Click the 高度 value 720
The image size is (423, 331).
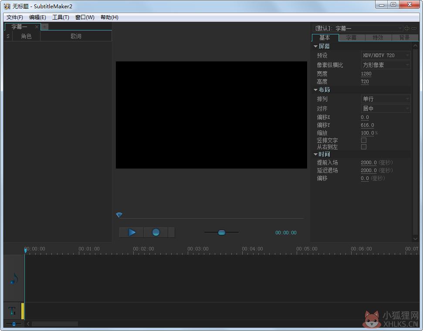[365, 81]
